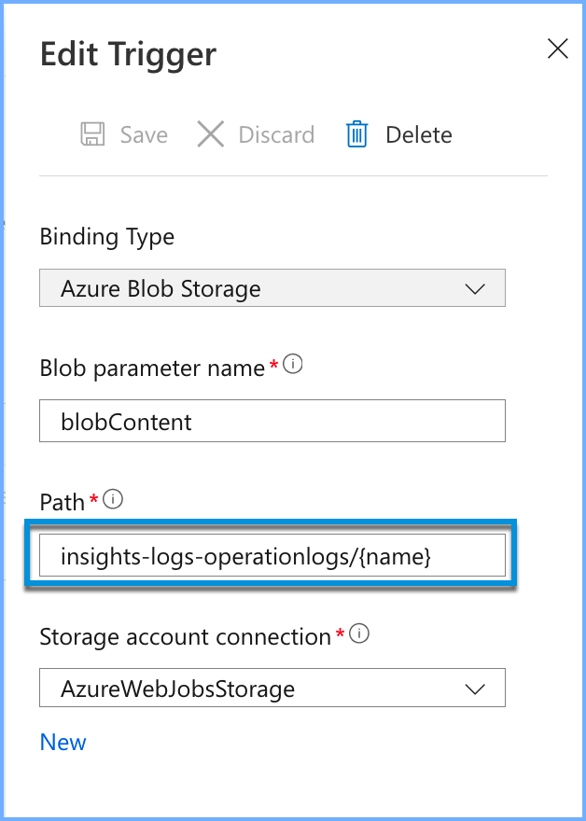Click the Delete trash can icon
Viewport: 586px width, 821px height.
click(356, 135)
